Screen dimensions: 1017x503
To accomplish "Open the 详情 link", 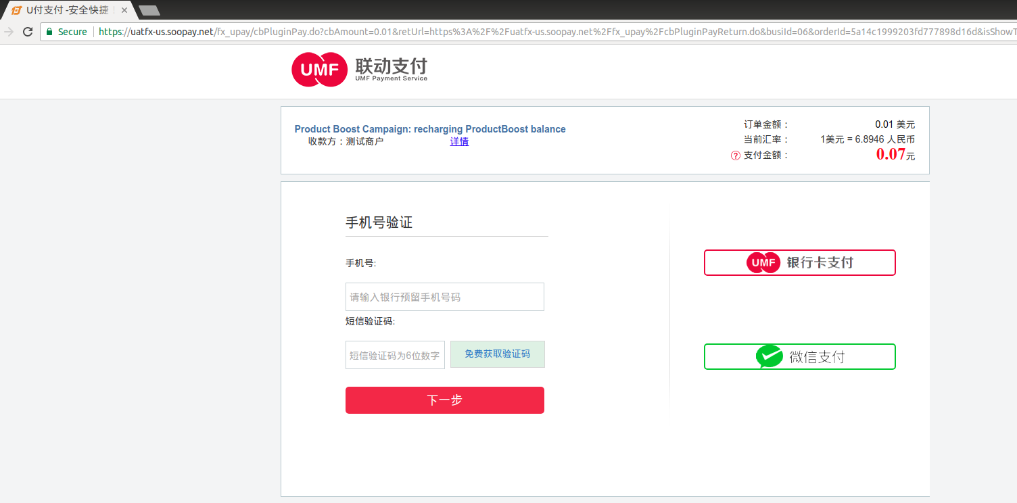I will pyautogui.click(x=459, y=141).
